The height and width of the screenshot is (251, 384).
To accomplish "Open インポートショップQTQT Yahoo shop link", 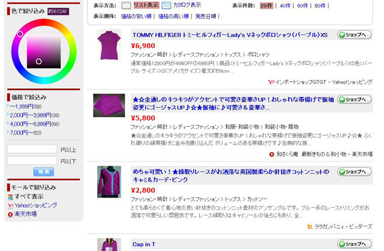I will click(x=324, y=82).
